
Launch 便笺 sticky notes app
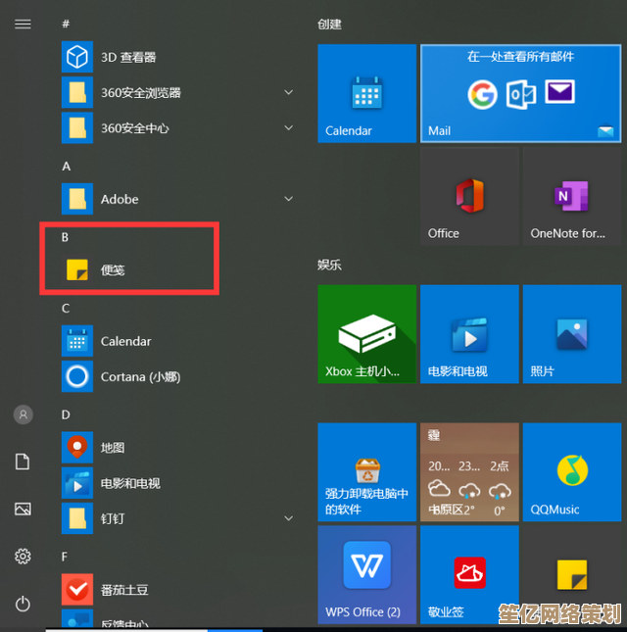click(x=113, y=269)
